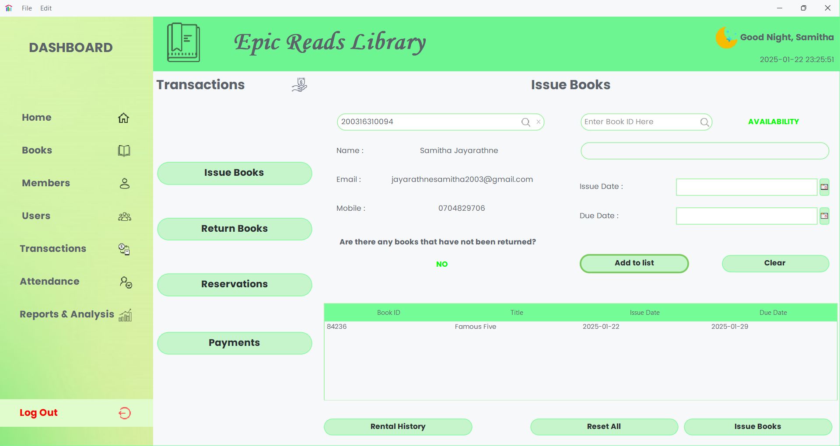The height and width of the screenshot is (446, 840).
Task: Open the File menu
Action: click(x=27, y=8)
